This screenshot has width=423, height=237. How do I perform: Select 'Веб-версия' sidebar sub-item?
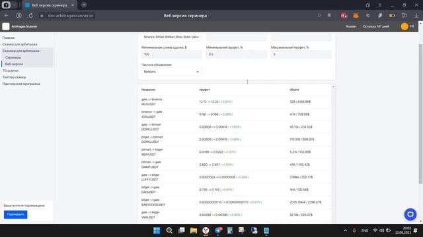pyautogui.click(x=14, y=64)
